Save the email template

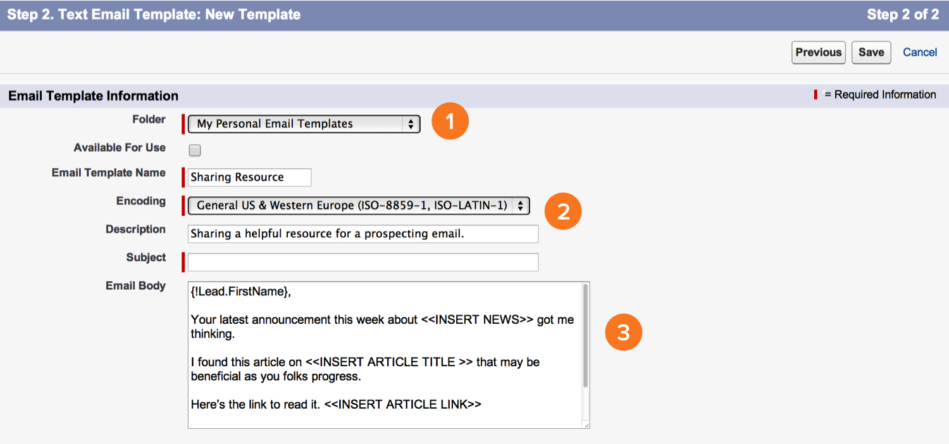coord(871,52)
